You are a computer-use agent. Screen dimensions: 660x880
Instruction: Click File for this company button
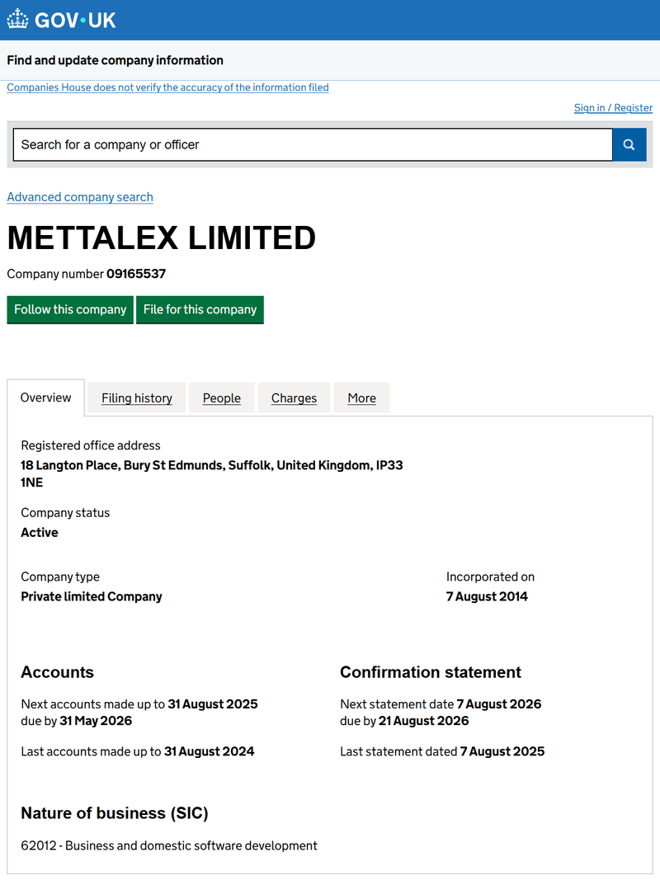[200, 309]
